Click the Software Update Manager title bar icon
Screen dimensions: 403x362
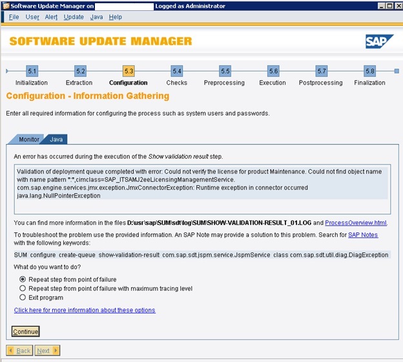(x=5, y=6)
